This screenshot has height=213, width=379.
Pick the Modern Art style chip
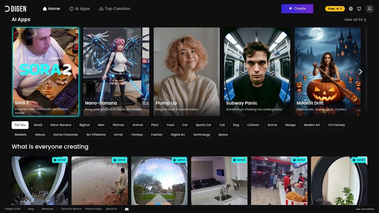pos(312,125)
